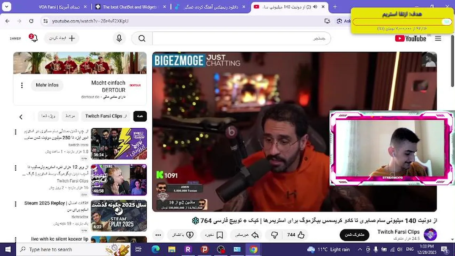This screenshot has height=256, width=455.
Task: Select the related videos filter chip
Action: pos(70,116)
